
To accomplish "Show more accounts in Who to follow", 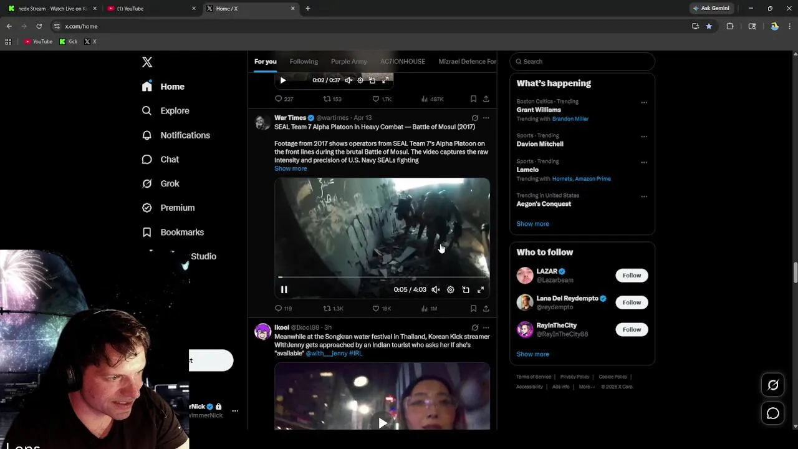I will pyautogui.click(x=532, y=354).
